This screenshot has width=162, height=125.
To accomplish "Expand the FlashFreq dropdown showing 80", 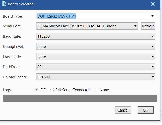I will pos(152,67).
